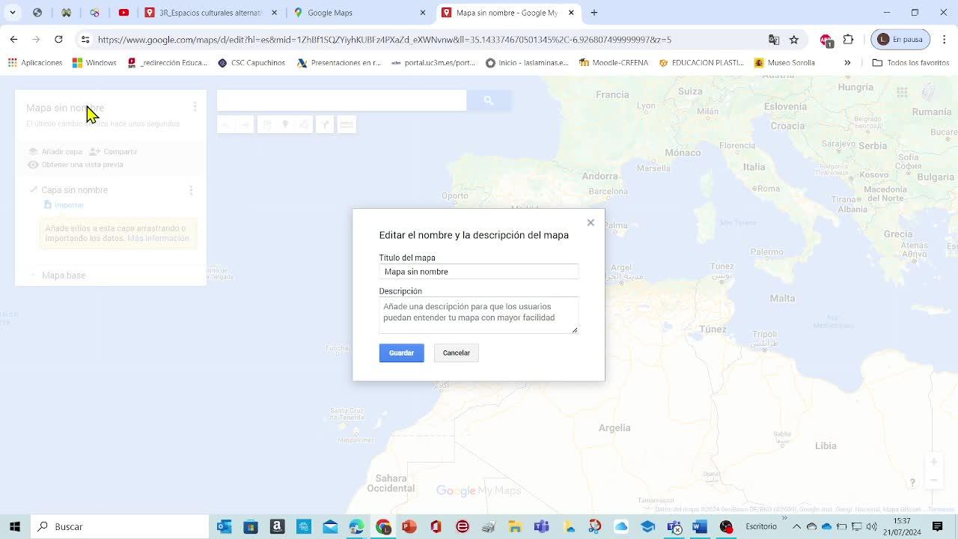The image size is (958, 539).
Task: Click the My Maps search box
Action: click(341, 100)
